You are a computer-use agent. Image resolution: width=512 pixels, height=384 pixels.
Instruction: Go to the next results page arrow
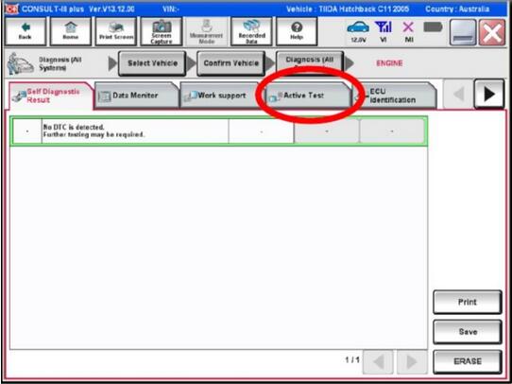click(x=412, y=361)
